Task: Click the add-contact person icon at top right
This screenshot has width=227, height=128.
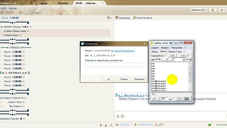Action: pyautogui.click(x=213, y=10)
